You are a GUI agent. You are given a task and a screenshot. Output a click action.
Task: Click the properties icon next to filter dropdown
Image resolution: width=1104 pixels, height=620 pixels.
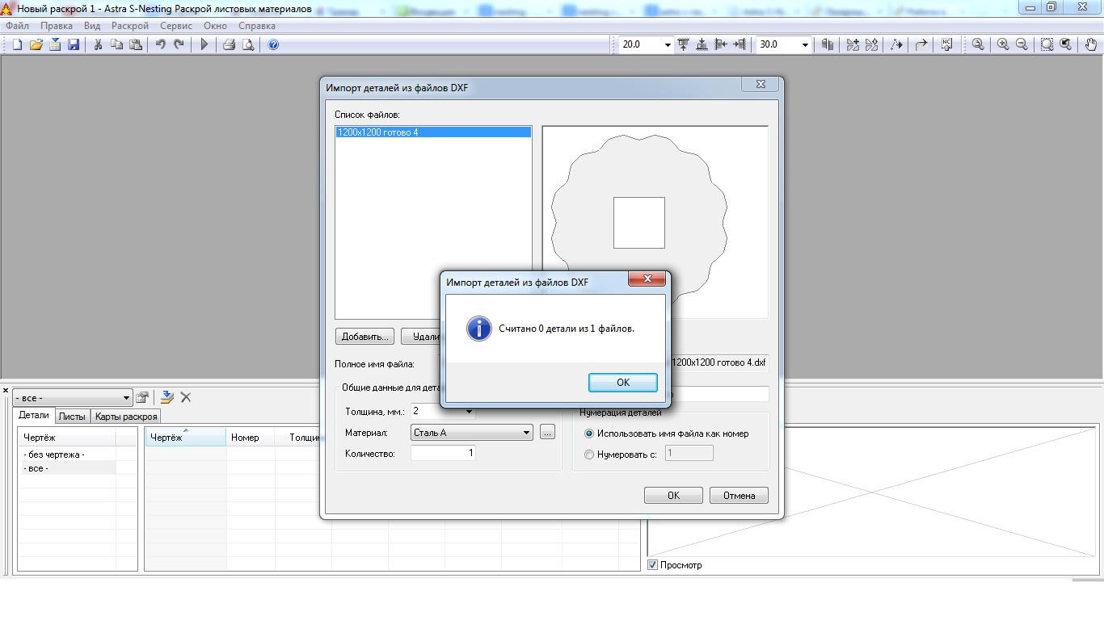142,397
